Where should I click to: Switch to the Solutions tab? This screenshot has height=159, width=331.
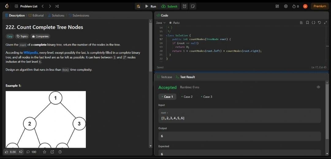(x=56, y=15)
